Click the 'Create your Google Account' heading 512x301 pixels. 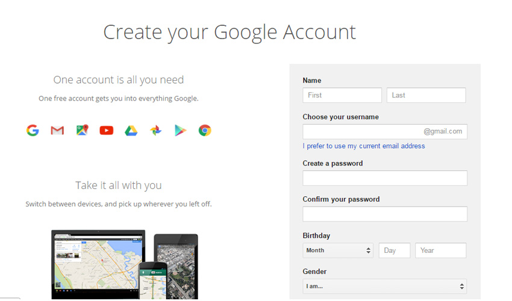tap(229, 33)
